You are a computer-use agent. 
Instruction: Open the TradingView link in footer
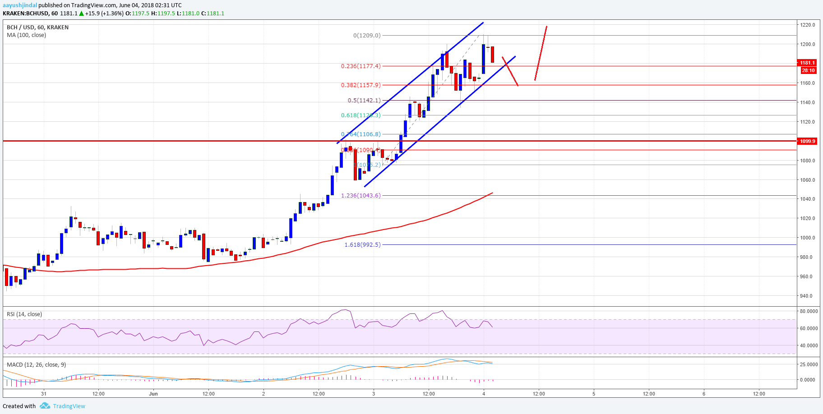(x=69, y=406)
